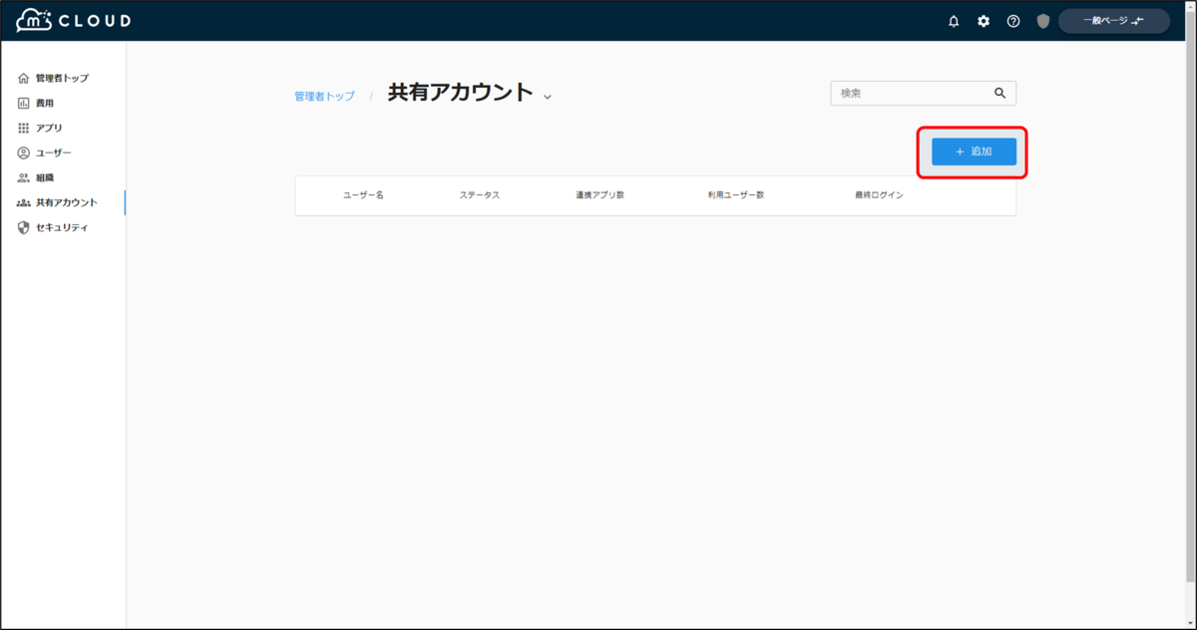The width and height of the screenshot is (1197, 630).
Task: Click the ステータス column header
Action: [x=483, y=195]
